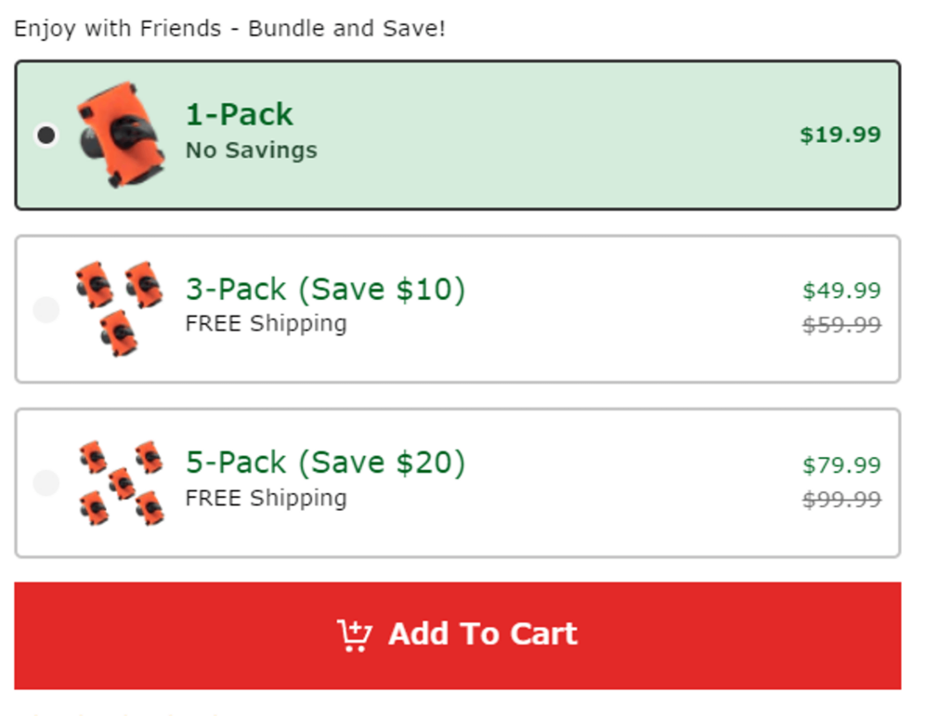Select the "5-Pack (Save $20)" title
951x716 pixels.
(x=325, y=462)
